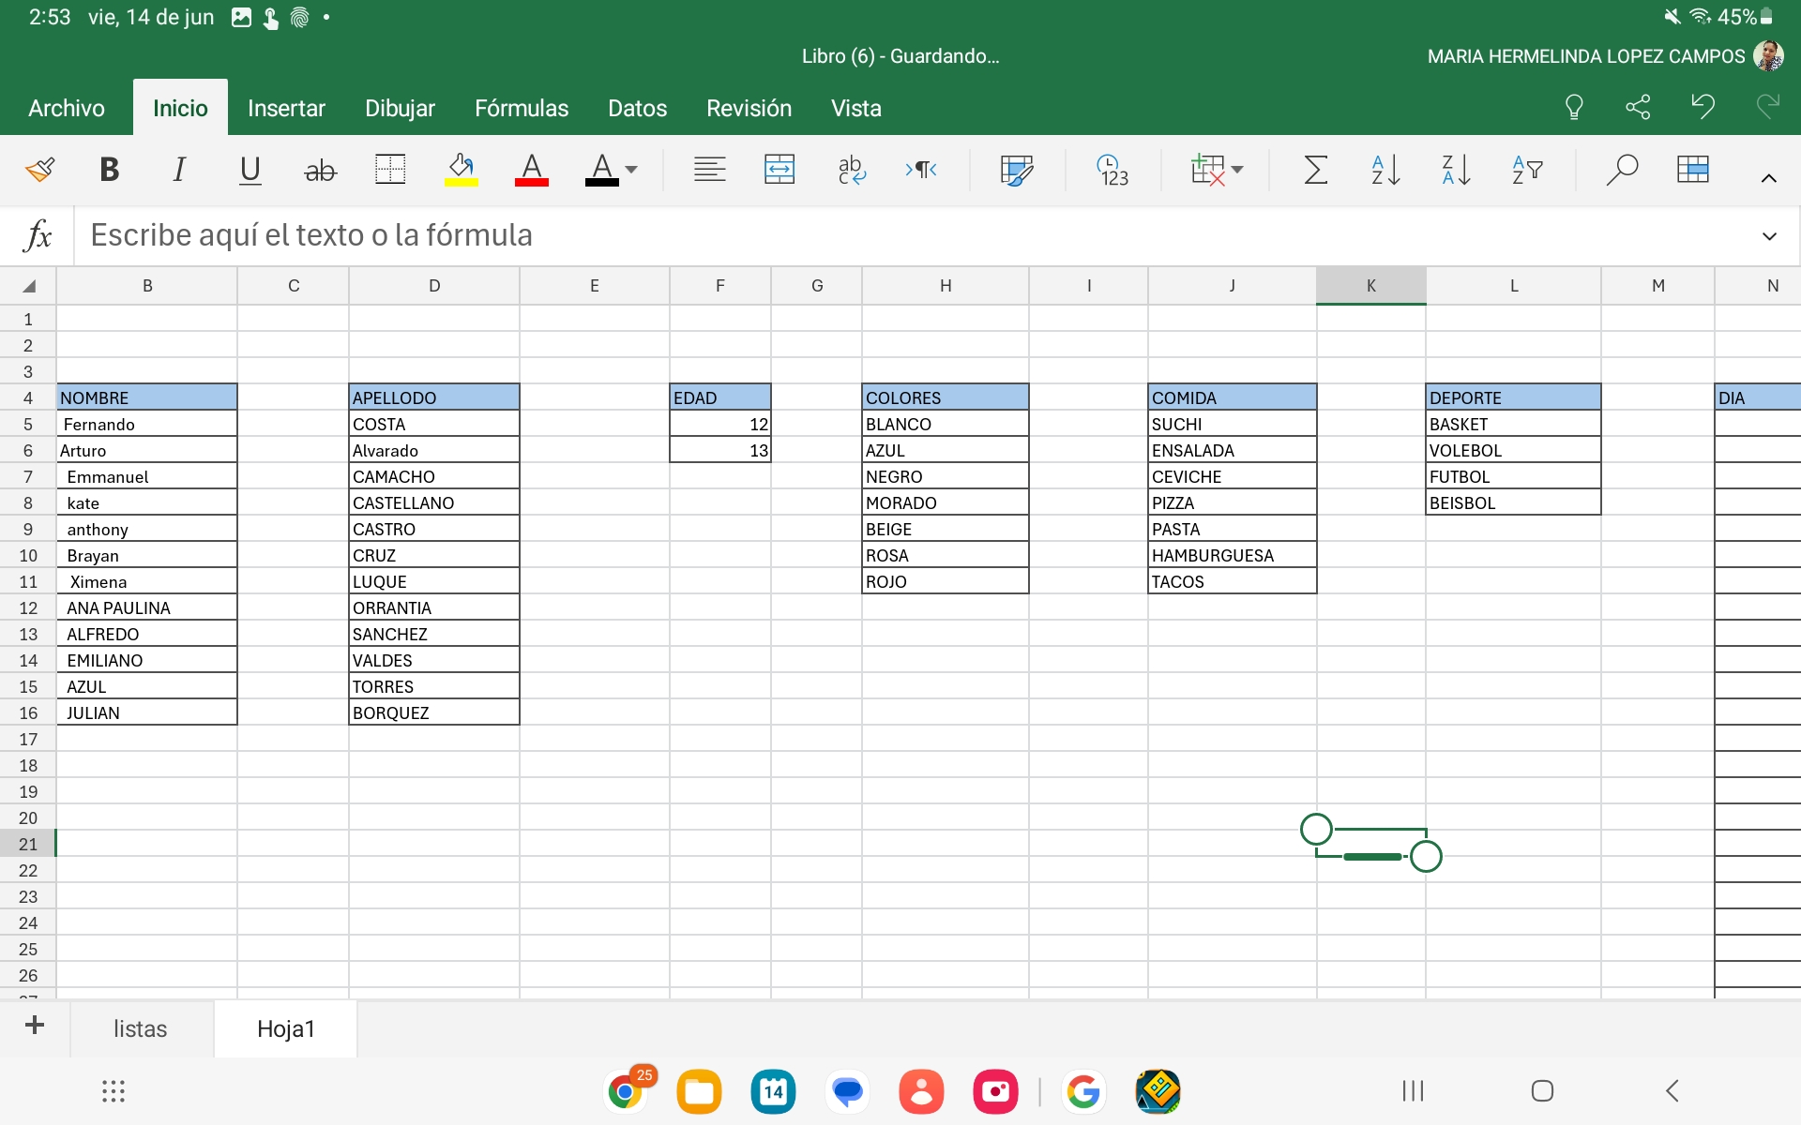Switch to the listas sheet tab

tap(140, 1028)
